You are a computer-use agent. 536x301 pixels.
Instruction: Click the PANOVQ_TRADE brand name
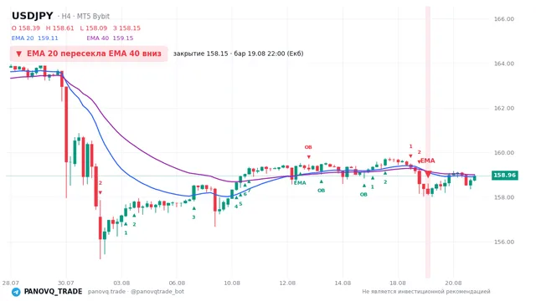53,292
